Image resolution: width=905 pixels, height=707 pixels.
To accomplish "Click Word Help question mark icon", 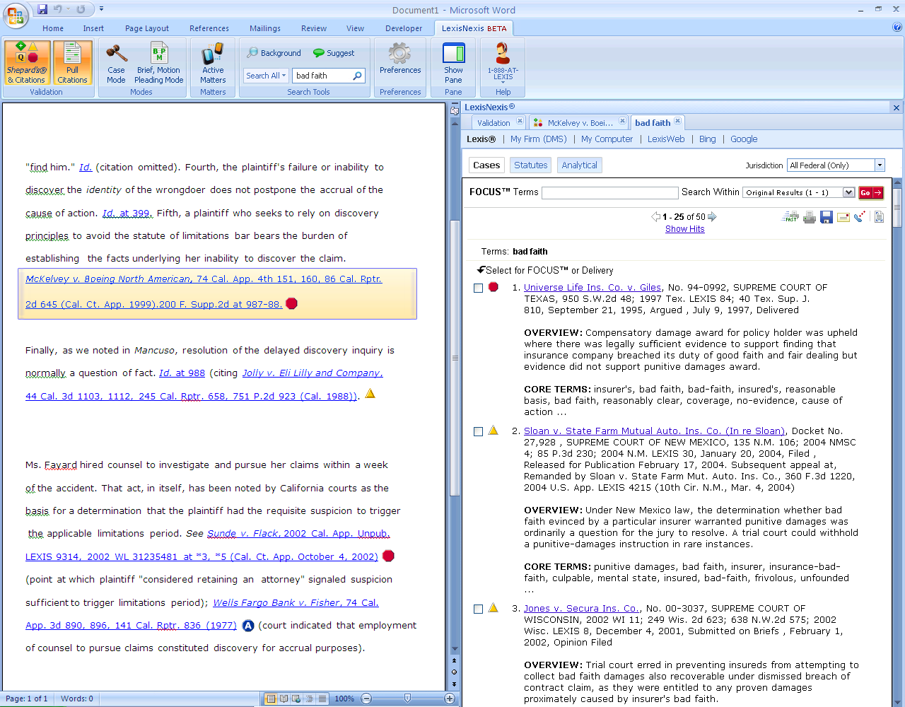I will pos(897,28).
